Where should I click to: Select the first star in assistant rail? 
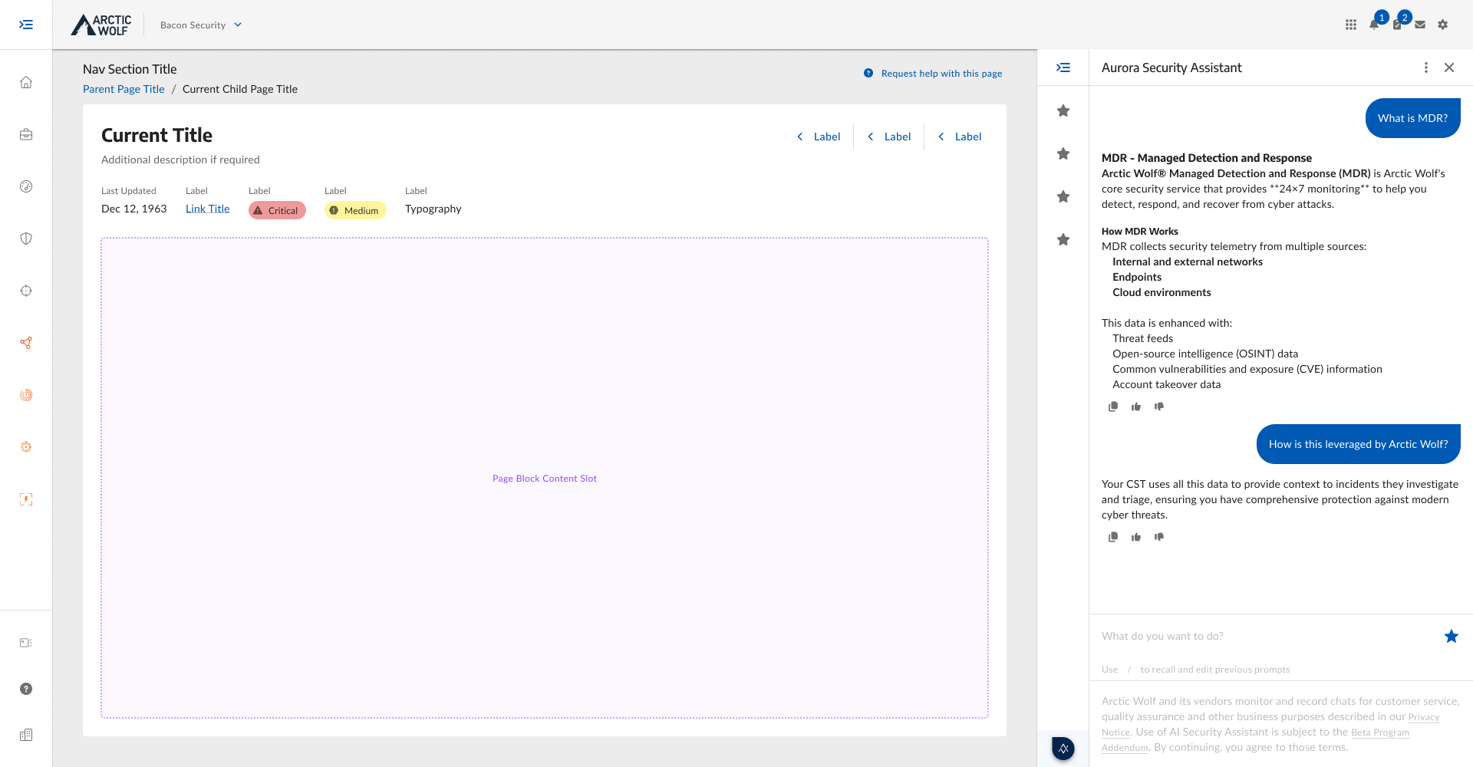click(x=1063, y=111)
